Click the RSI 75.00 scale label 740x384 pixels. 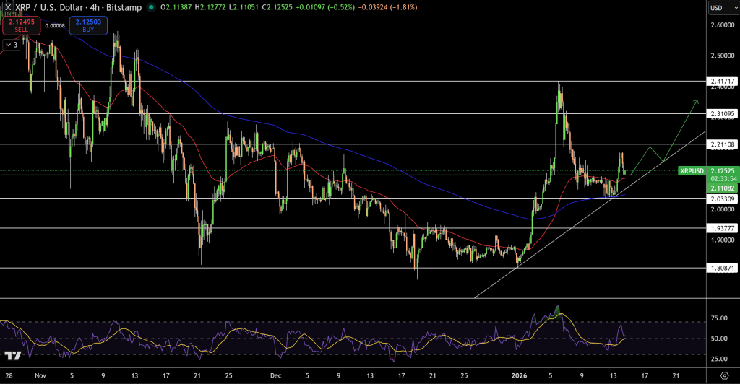pyautogui.click(x=719, y=318)
